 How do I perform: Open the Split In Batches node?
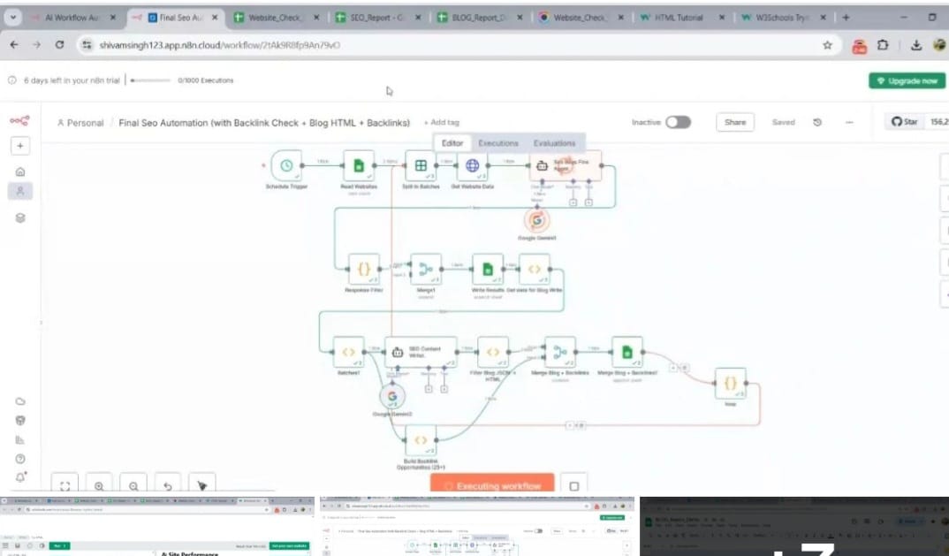(421, 165)
